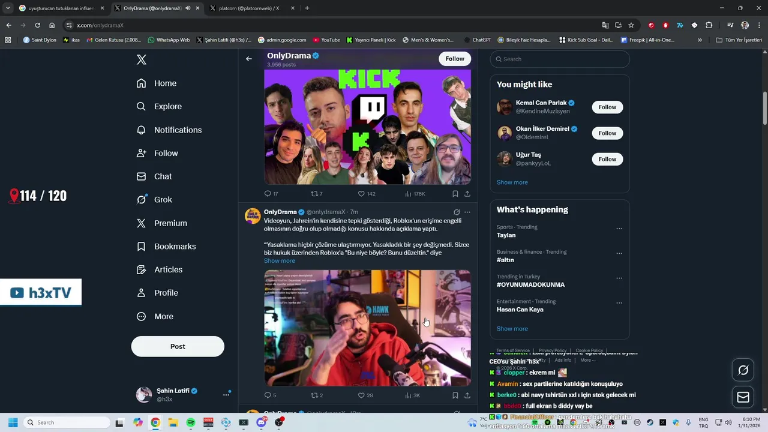This screenshot has height=432, width=768.
Task: Open the floating Grok button
Action: coord(743,370)
